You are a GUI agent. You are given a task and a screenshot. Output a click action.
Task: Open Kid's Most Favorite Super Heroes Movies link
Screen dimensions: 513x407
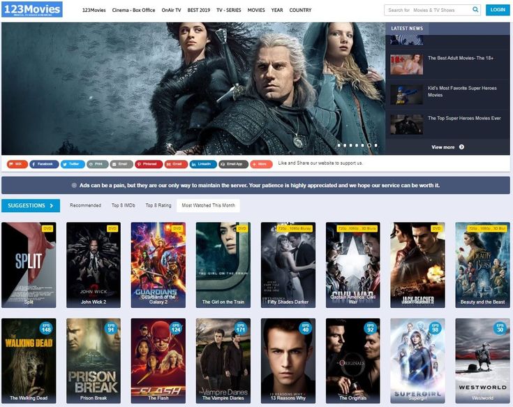coord(462,91)
